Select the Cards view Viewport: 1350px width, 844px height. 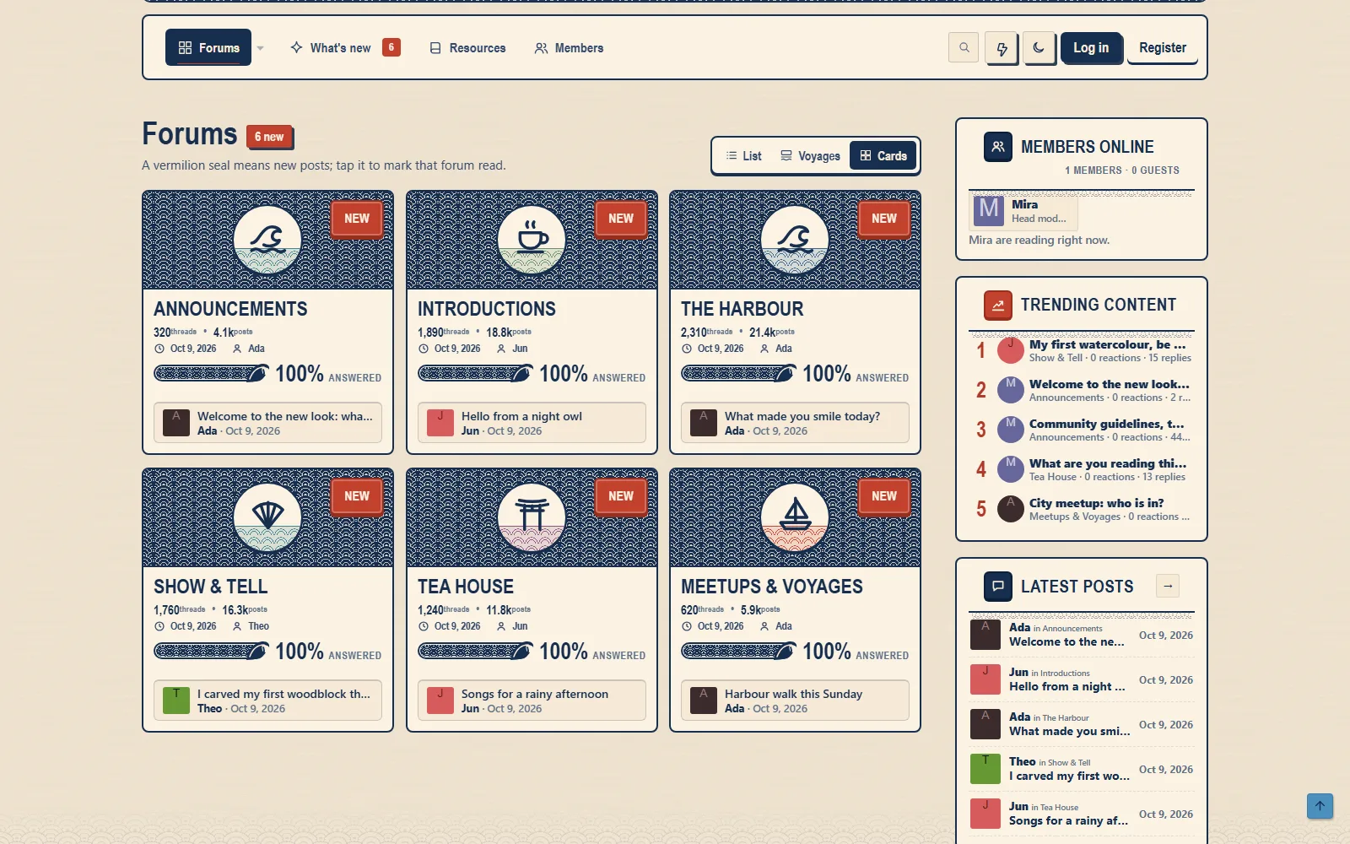[883, 156]
